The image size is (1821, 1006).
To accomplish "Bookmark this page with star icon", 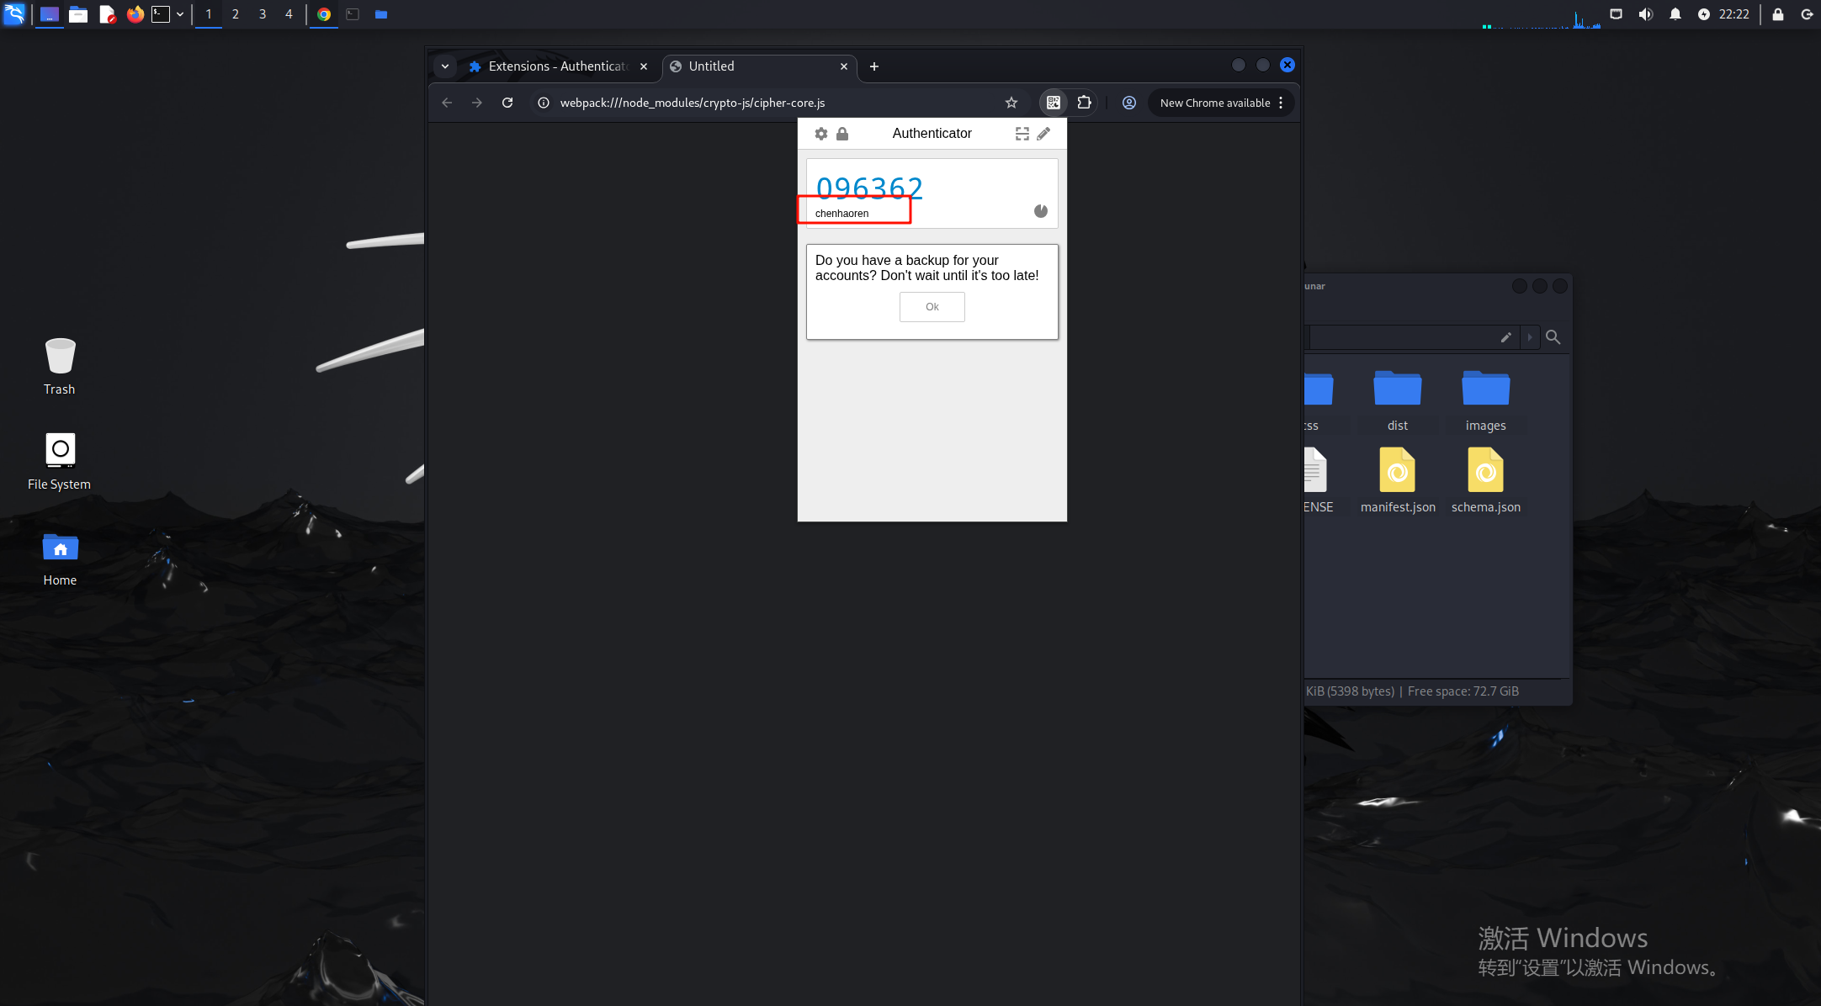I will coord(1011,103).
